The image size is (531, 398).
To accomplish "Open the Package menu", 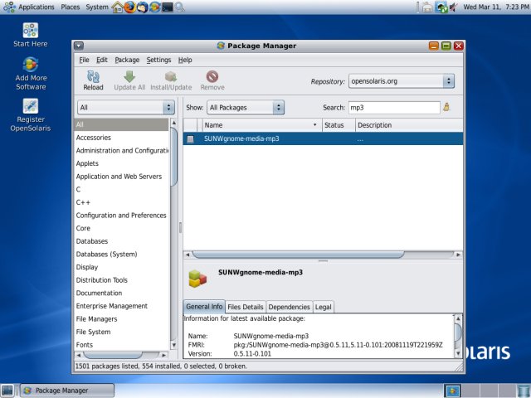I will [x=127, y=60].
